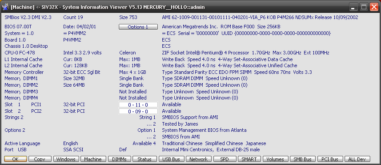Click the 'Intel 3.3 2.9 volts' text
This screenshot has width=381, height=165.
tap(82, 53)
